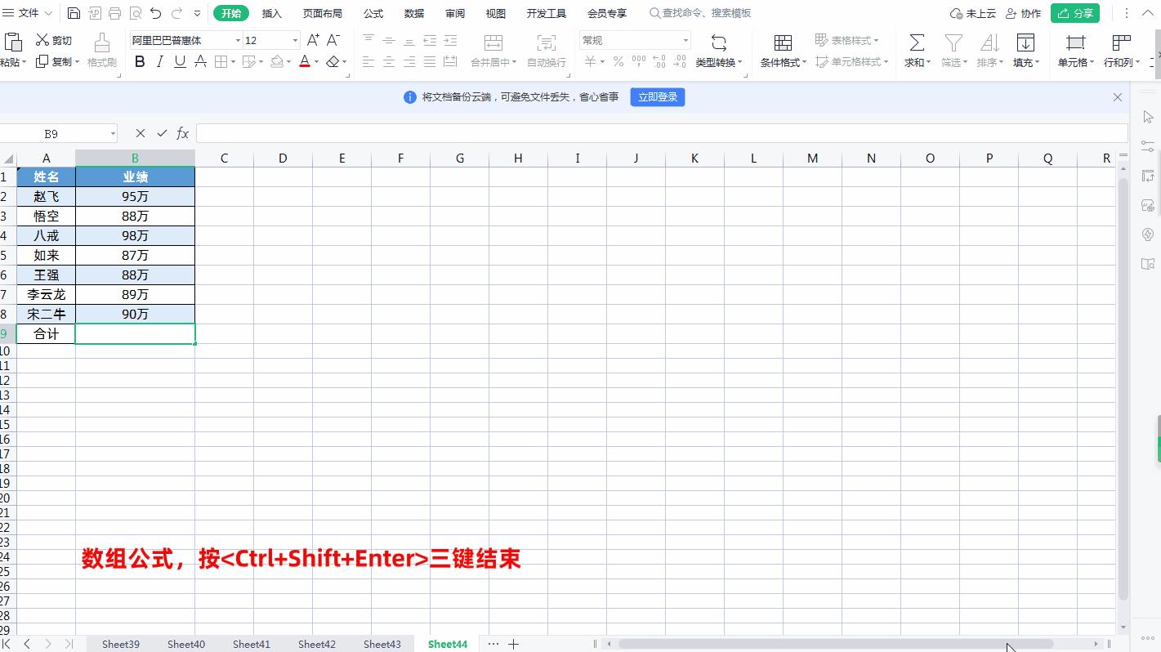Select the Sheet42 worksheet tab
The height and width of the screenshot is (652, 1161).
click(x=316, y=644)
